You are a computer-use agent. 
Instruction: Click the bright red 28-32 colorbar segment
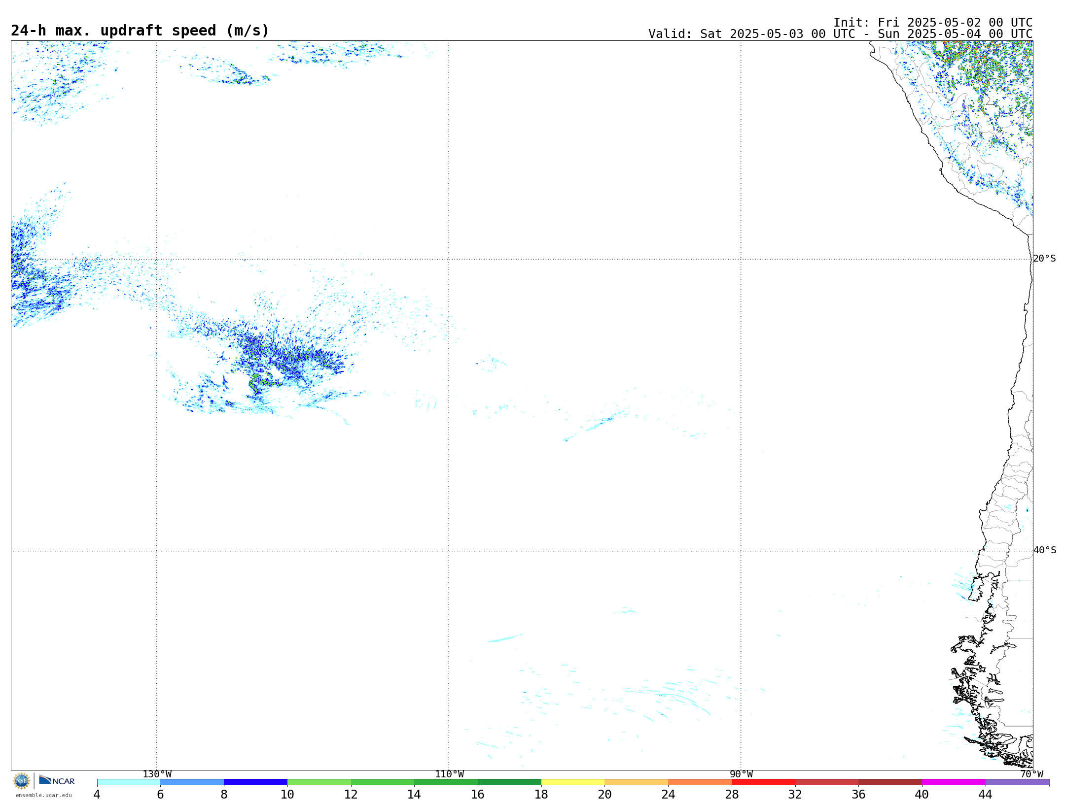(763, 782)
